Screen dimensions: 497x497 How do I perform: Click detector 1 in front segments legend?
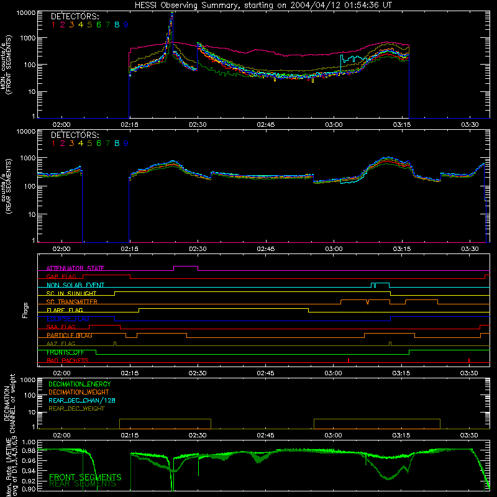click(x=53, y=25)
